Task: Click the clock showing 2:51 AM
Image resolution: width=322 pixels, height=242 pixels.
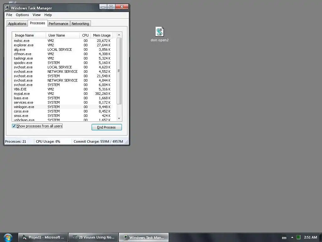Action: [310, 237]
